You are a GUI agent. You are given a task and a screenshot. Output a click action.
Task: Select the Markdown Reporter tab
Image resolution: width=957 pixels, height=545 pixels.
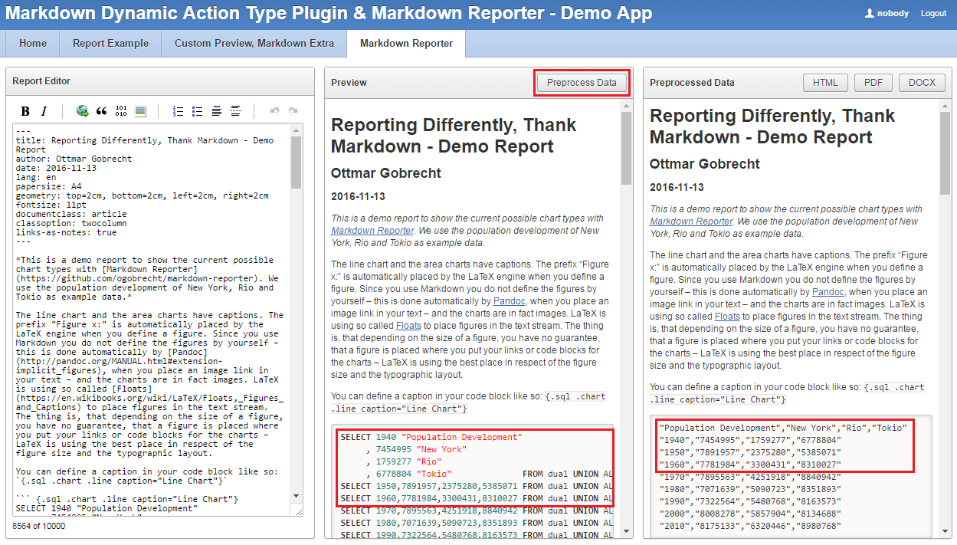tap(406, 43)
